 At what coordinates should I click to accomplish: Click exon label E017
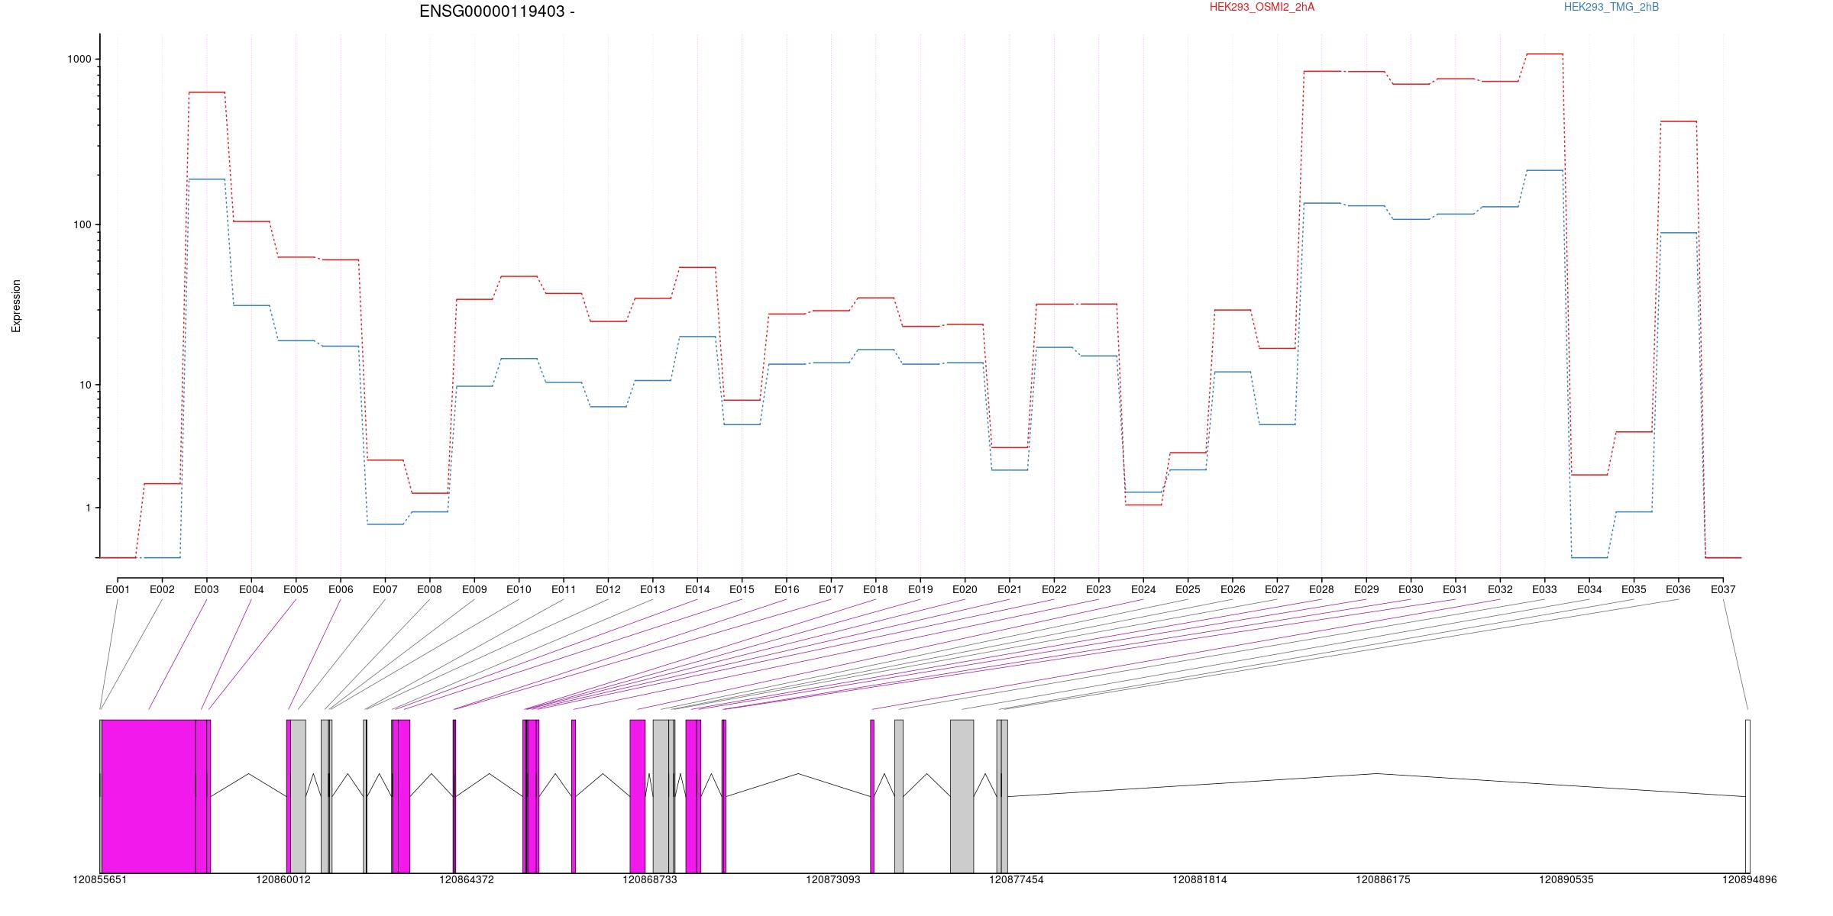click(x=831, y=589)
